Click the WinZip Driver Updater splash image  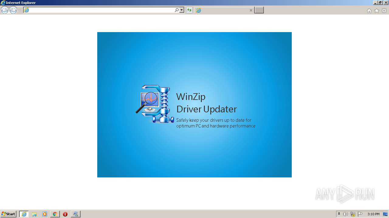(194, 105)
